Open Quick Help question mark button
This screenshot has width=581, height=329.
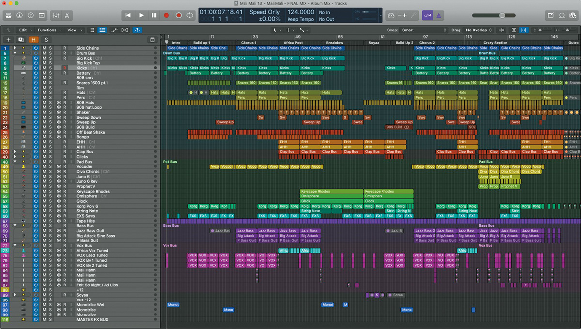point(31,15)
